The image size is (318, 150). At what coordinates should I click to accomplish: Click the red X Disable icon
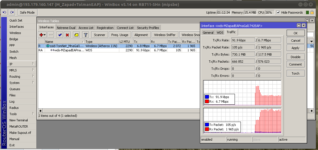67,35
